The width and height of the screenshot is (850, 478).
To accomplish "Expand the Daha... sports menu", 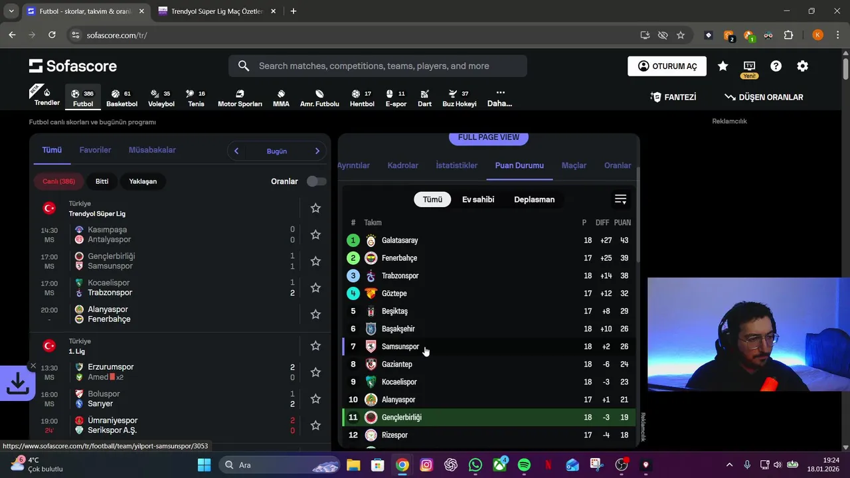I will (x=499, y=98).
